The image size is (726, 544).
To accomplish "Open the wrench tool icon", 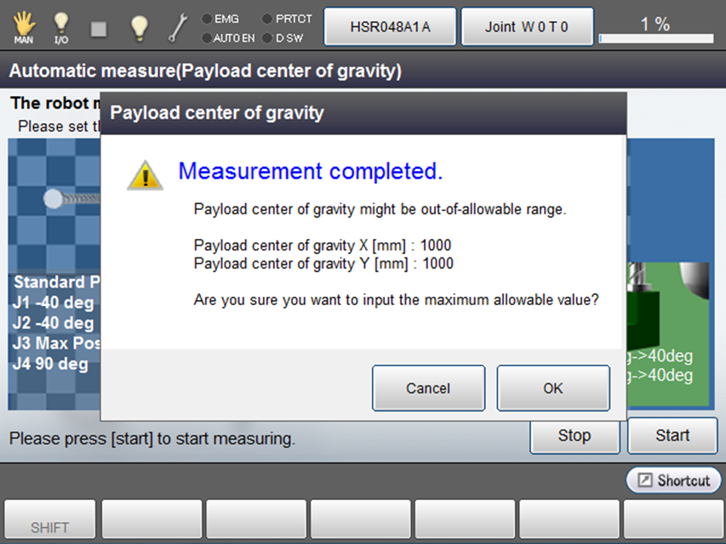I will pos(178,27).
